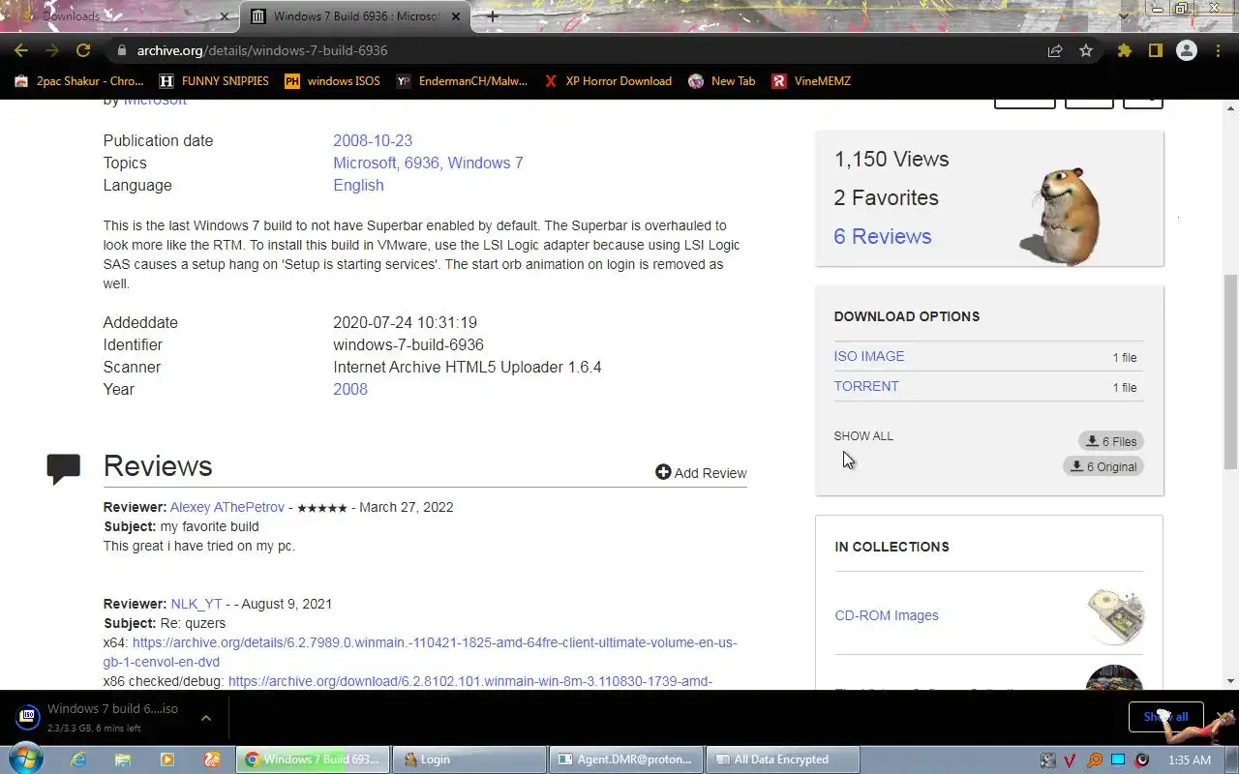Bookmark this page with the star icon
The width and height of the screenshot is (1239, 774).
(x=1086, y=50)
